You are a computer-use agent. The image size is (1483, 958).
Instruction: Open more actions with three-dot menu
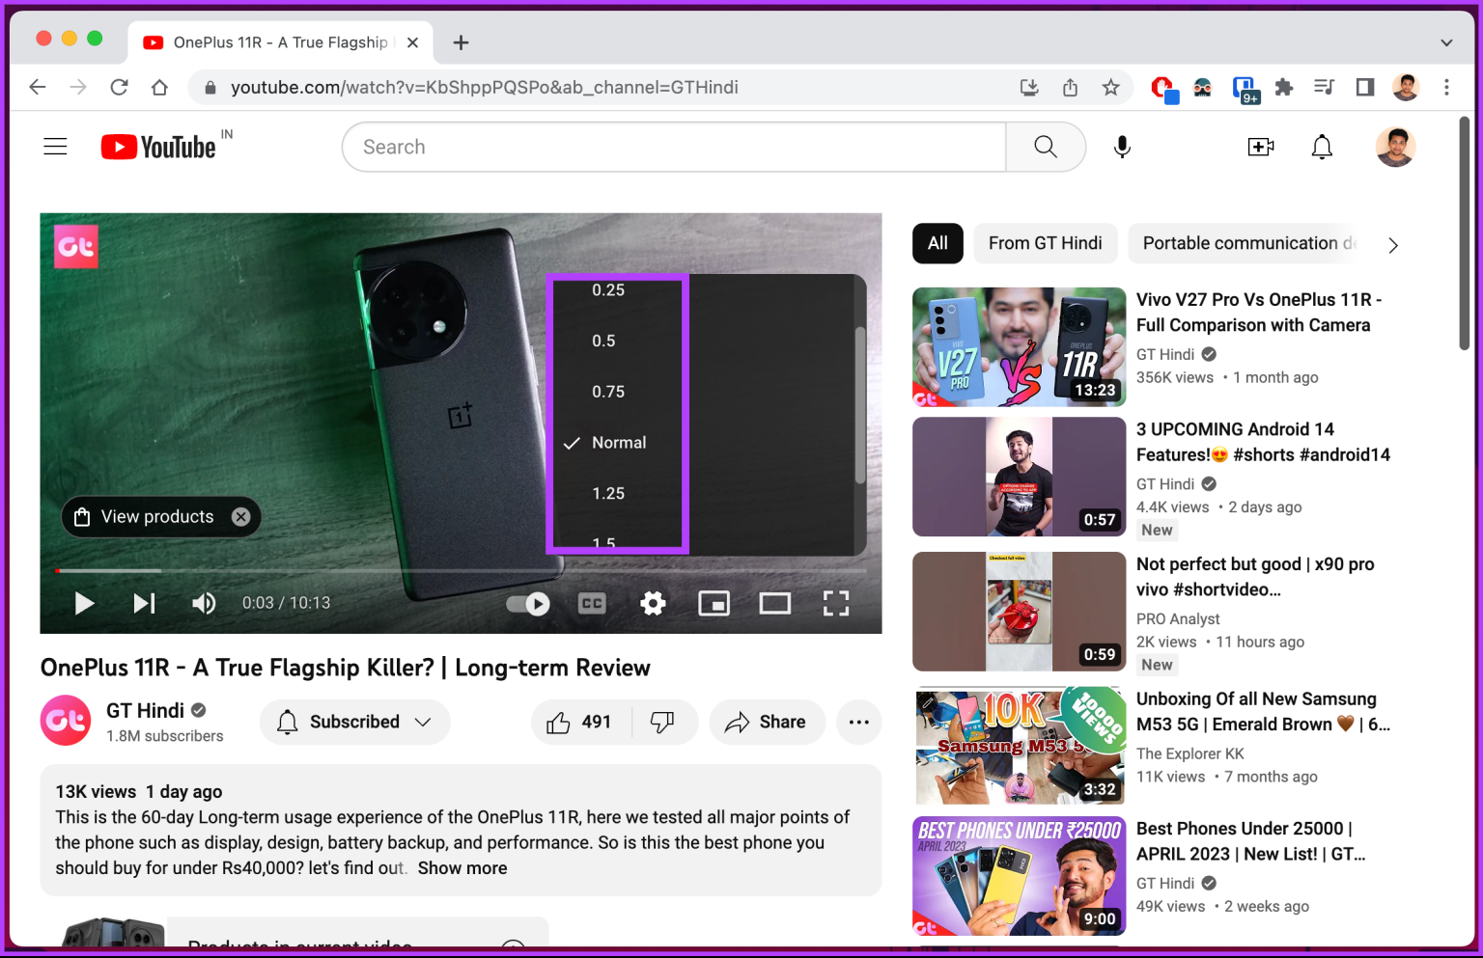(858, 722)
